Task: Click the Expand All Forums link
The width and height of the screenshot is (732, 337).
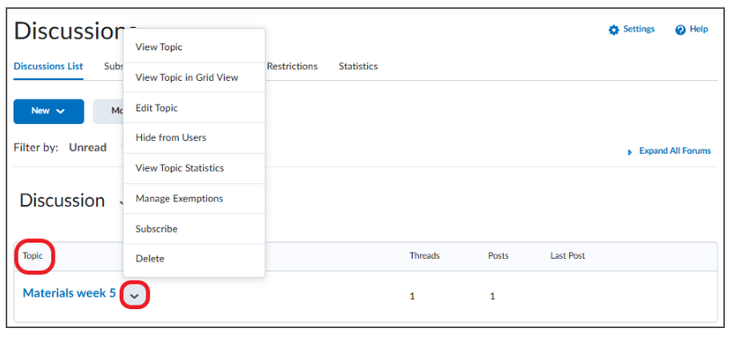Action: [674, 151]
